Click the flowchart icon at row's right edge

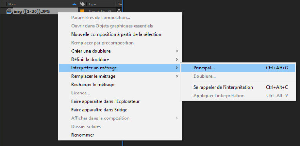pyautogui.click(x=120, y=11)
